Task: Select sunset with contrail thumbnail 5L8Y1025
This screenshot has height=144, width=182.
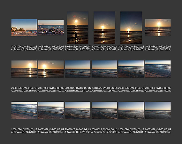Action: (51, 69)
